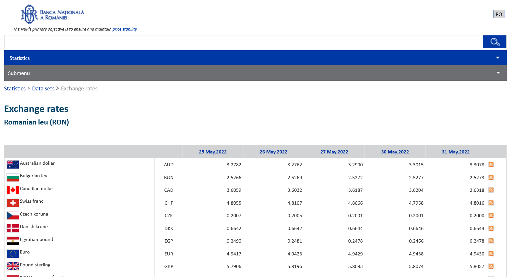Open the RSS feed for Canadian dollar
Screen dimensions: 517x277
(491, 190)
